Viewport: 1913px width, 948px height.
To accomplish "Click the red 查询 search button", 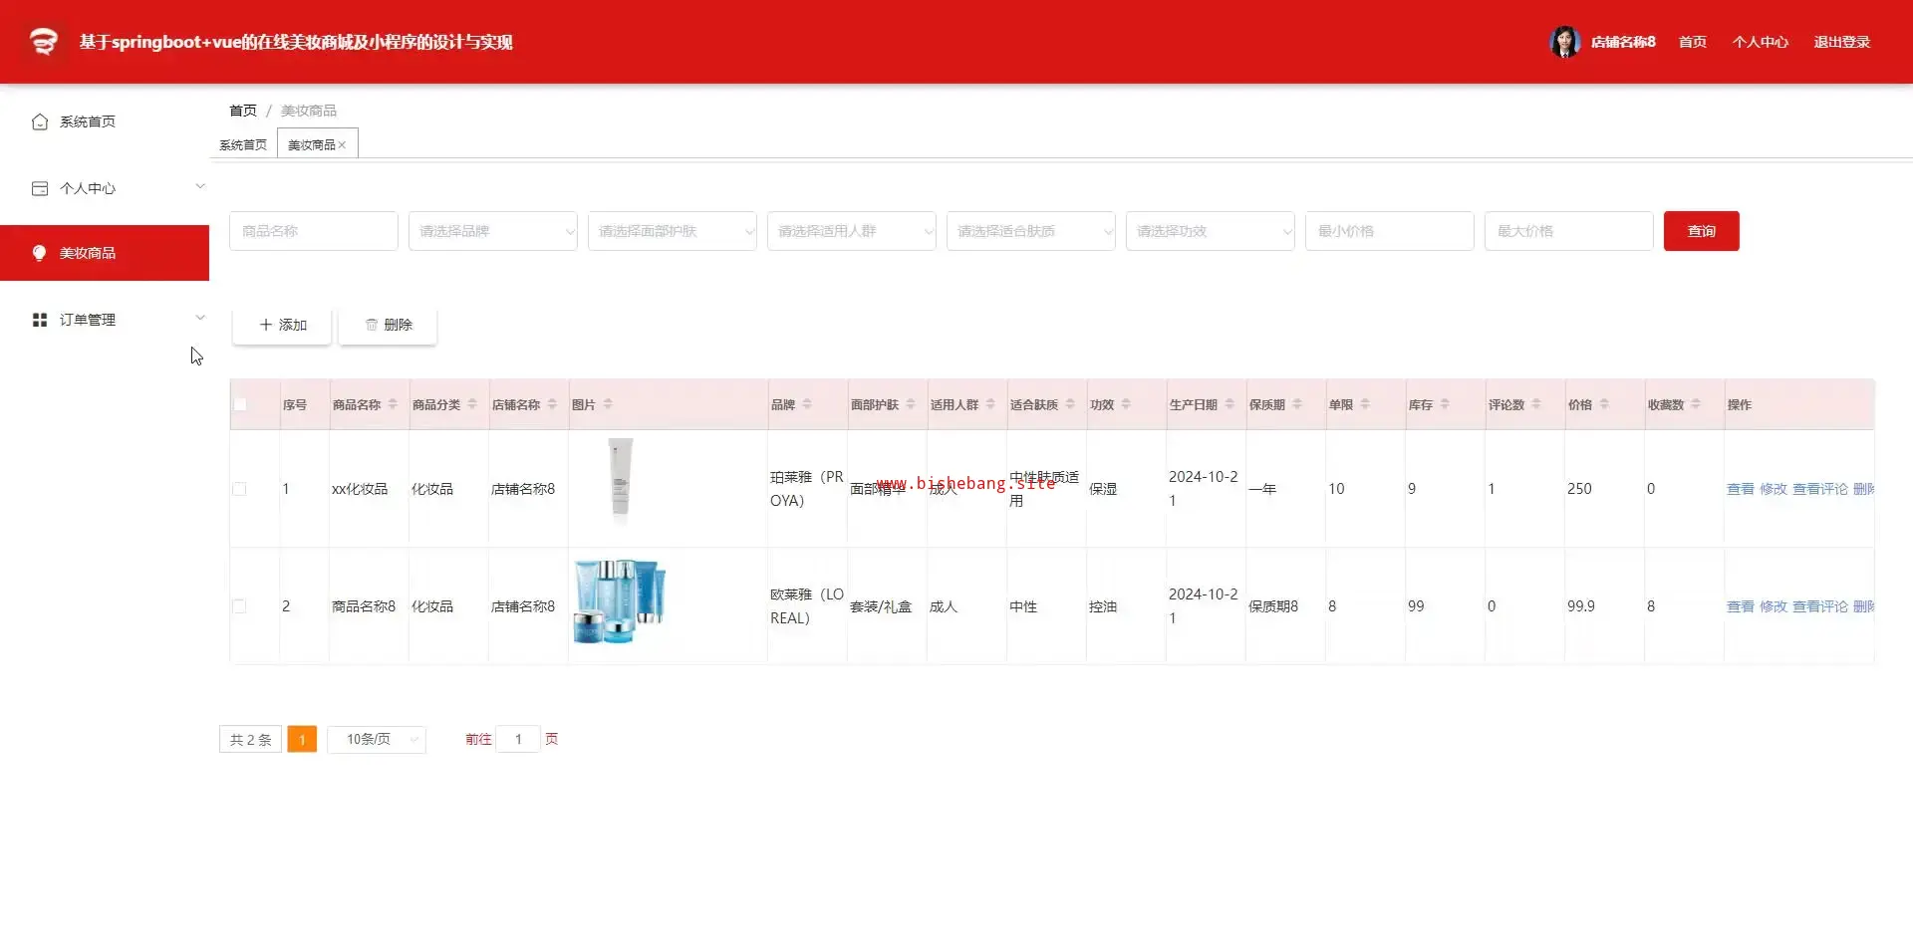I will [x=1701, y=231].
